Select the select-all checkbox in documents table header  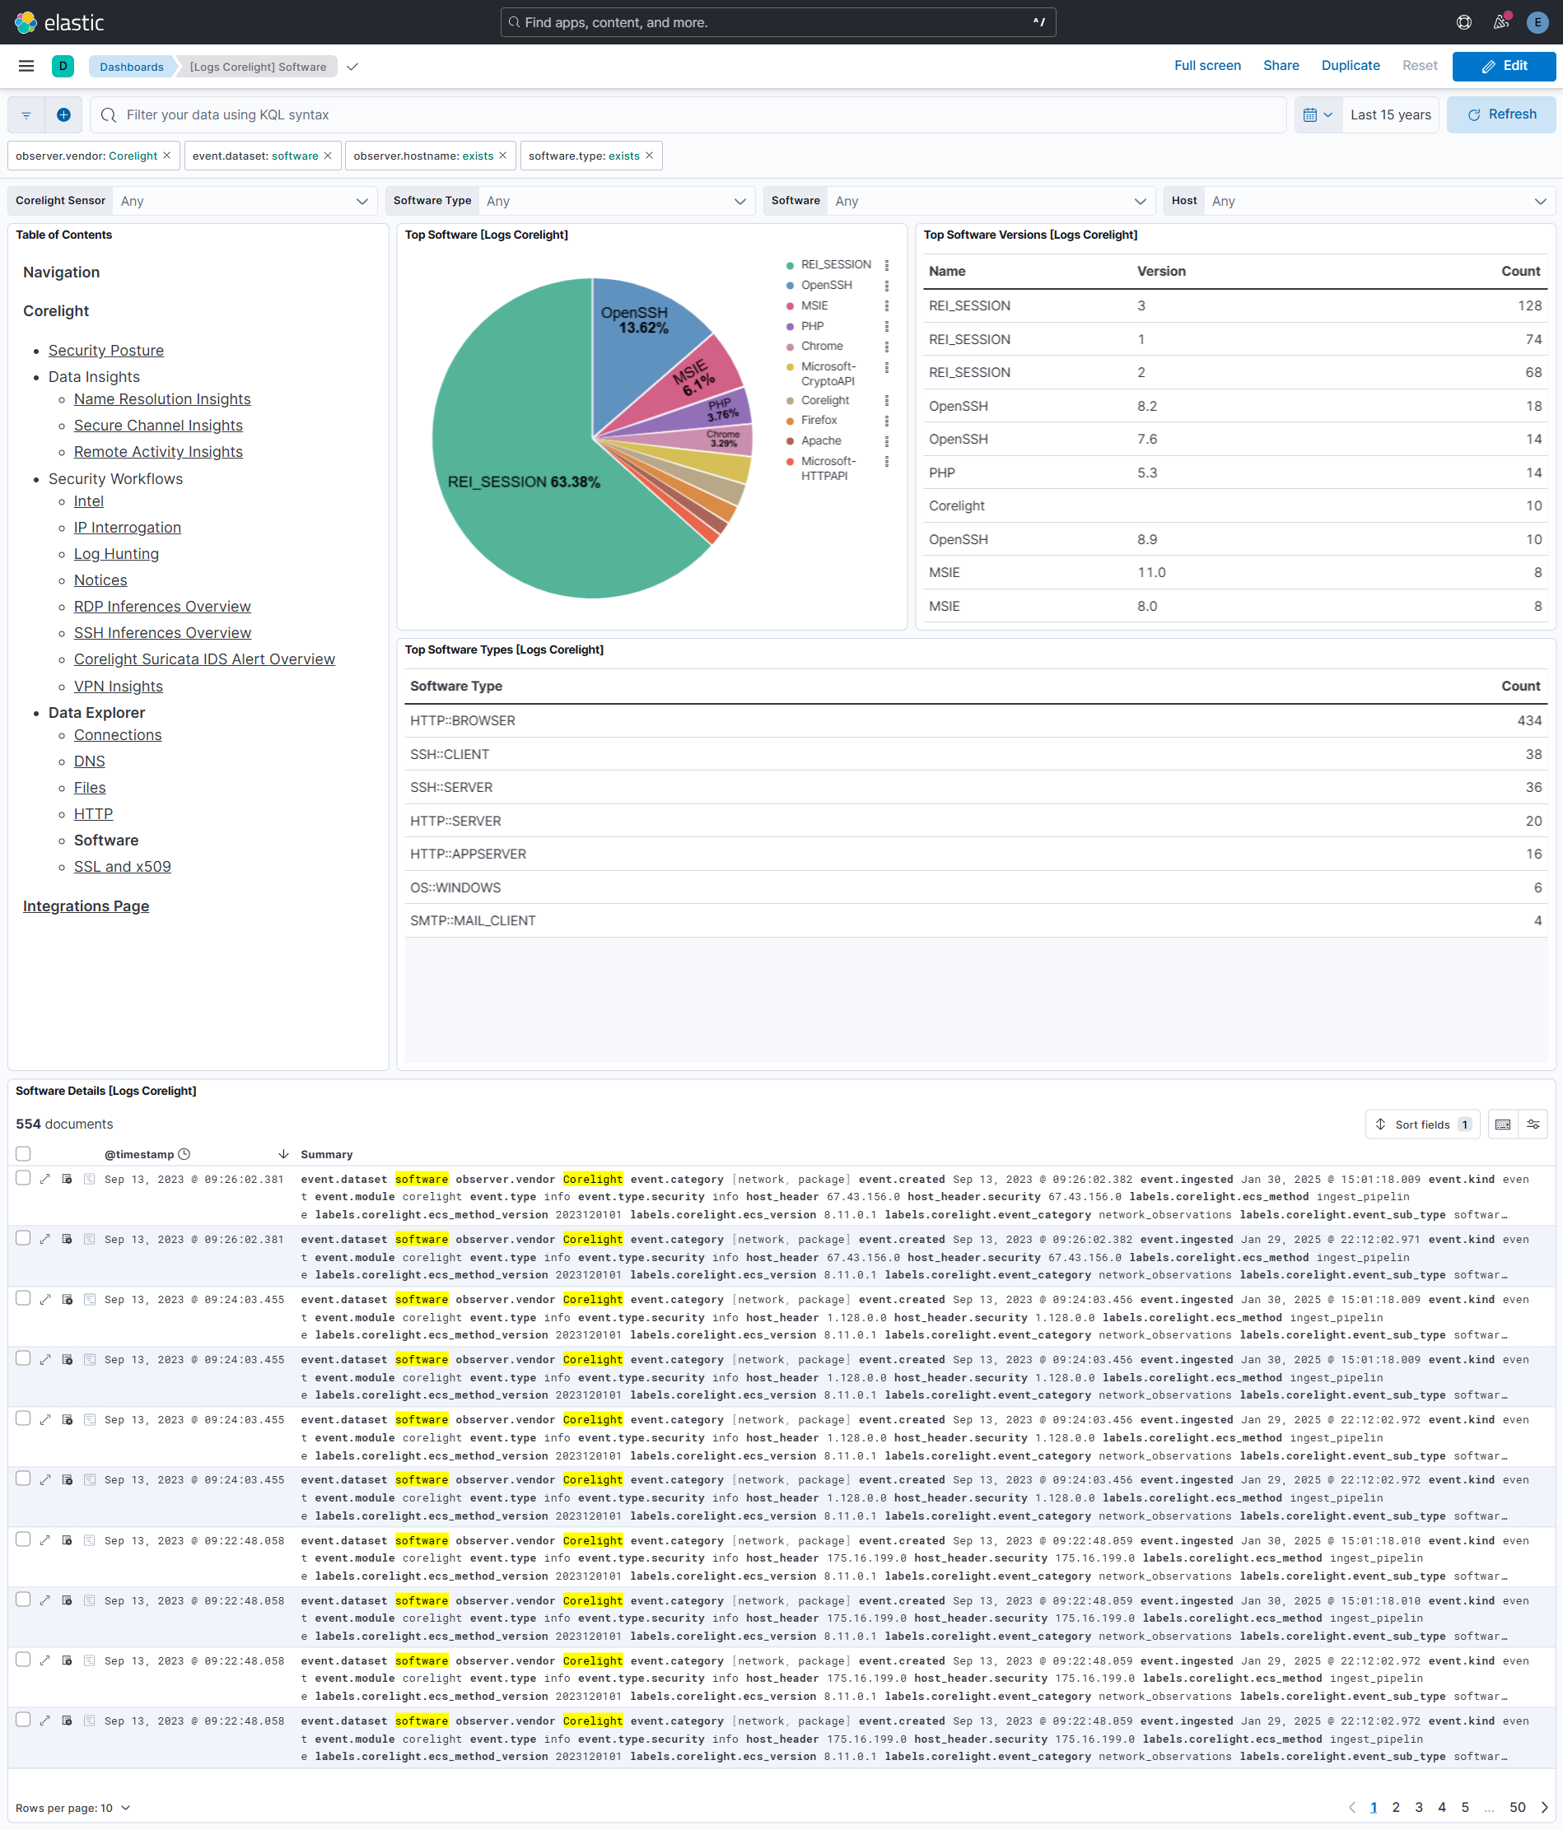[23, 1153]
